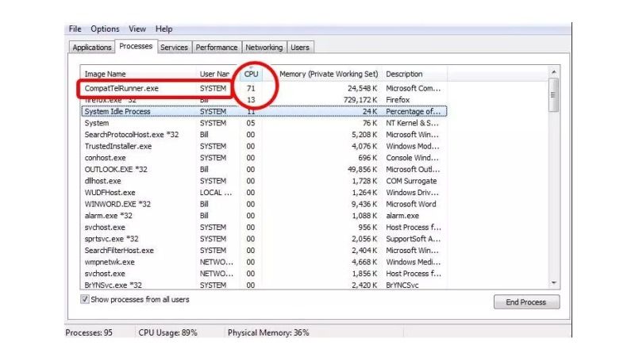
Task: Select the alarm.exe *32 process
Action: (264, 216)
